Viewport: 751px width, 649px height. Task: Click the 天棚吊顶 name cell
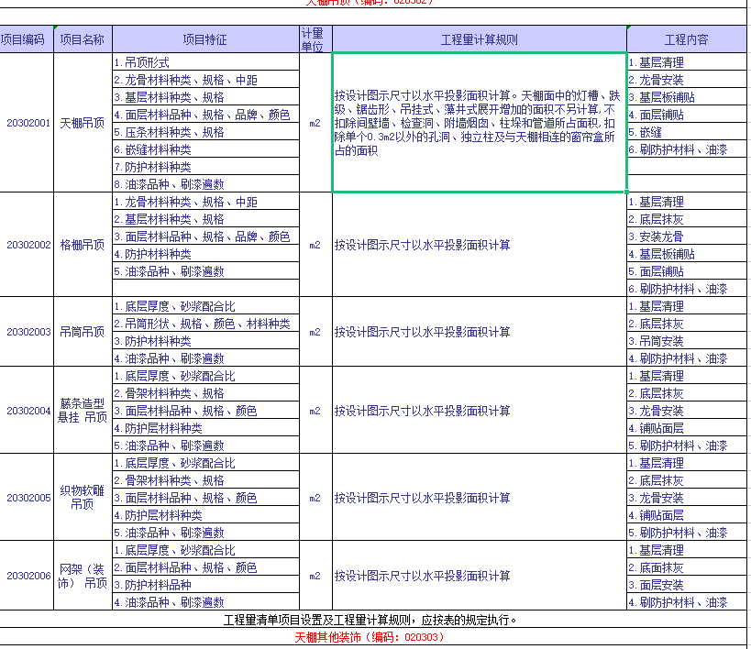tap(83, 123)
